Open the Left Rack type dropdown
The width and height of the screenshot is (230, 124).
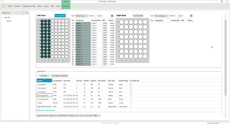pyautogui.click(x=82, y=16)
